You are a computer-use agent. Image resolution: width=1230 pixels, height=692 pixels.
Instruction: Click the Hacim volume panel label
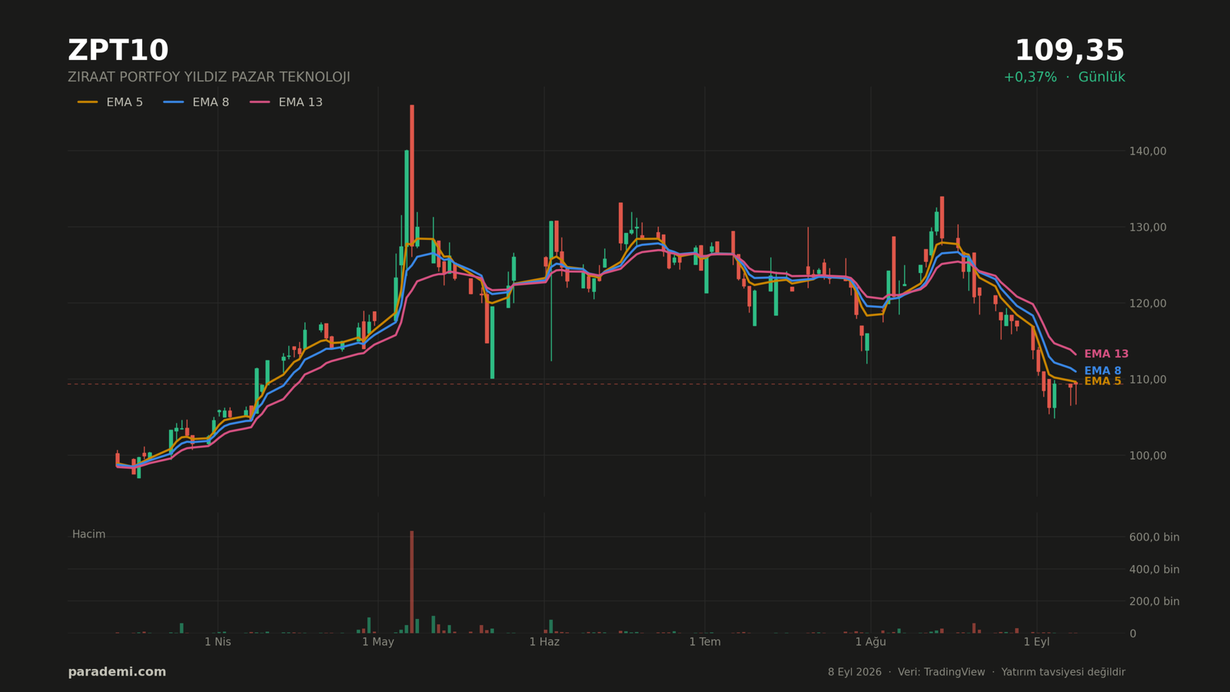coord(88,534)
